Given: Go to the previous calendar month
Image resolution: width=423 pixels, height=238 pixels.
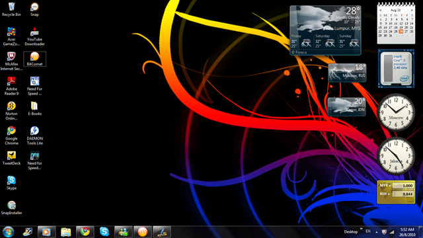Looking at the screenshot, I should coord(381,10).
